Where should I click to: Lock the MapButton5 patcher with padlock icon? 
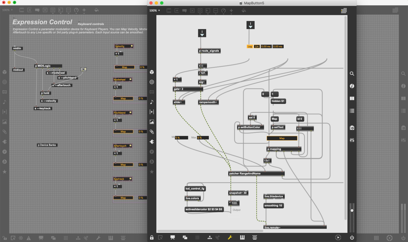[152, 238]
